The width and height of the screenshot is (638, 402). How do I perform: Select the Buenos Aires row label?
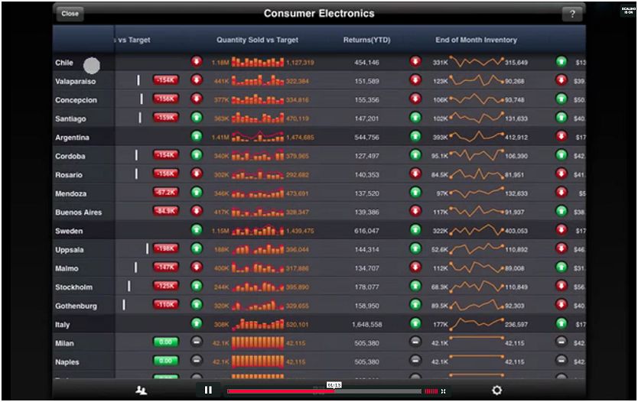[79, 212]
